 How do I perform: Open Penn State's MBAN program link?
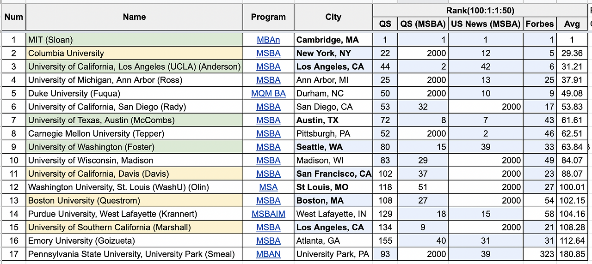(268, 254)
